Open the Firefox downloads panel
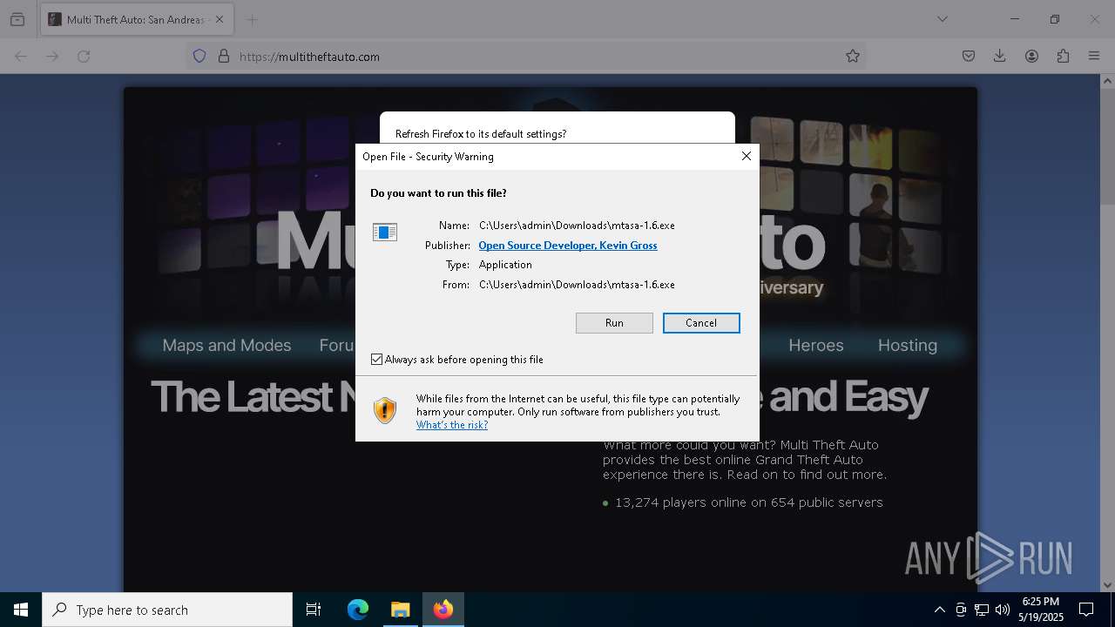The image size is (1115, 627). click(1000, 56)
